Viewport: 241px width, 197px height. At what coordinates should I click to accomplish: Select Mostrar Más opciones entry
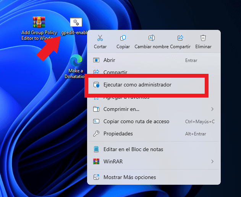(154, 177)
